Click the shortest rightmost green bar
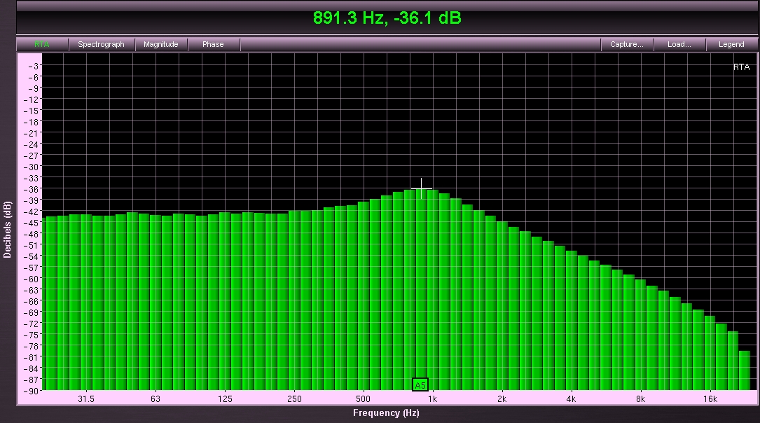The width and height of the screenshot is (760, 423). [x=744, y=370]
